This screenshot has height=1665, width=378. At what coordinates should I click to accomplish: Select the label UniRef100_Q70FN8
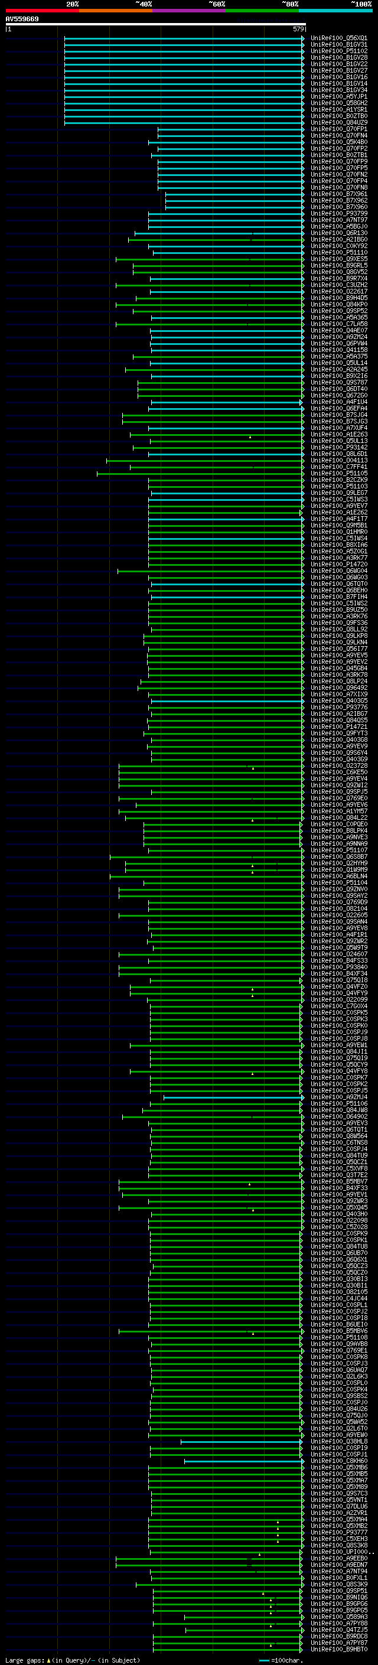coord(339,187)
